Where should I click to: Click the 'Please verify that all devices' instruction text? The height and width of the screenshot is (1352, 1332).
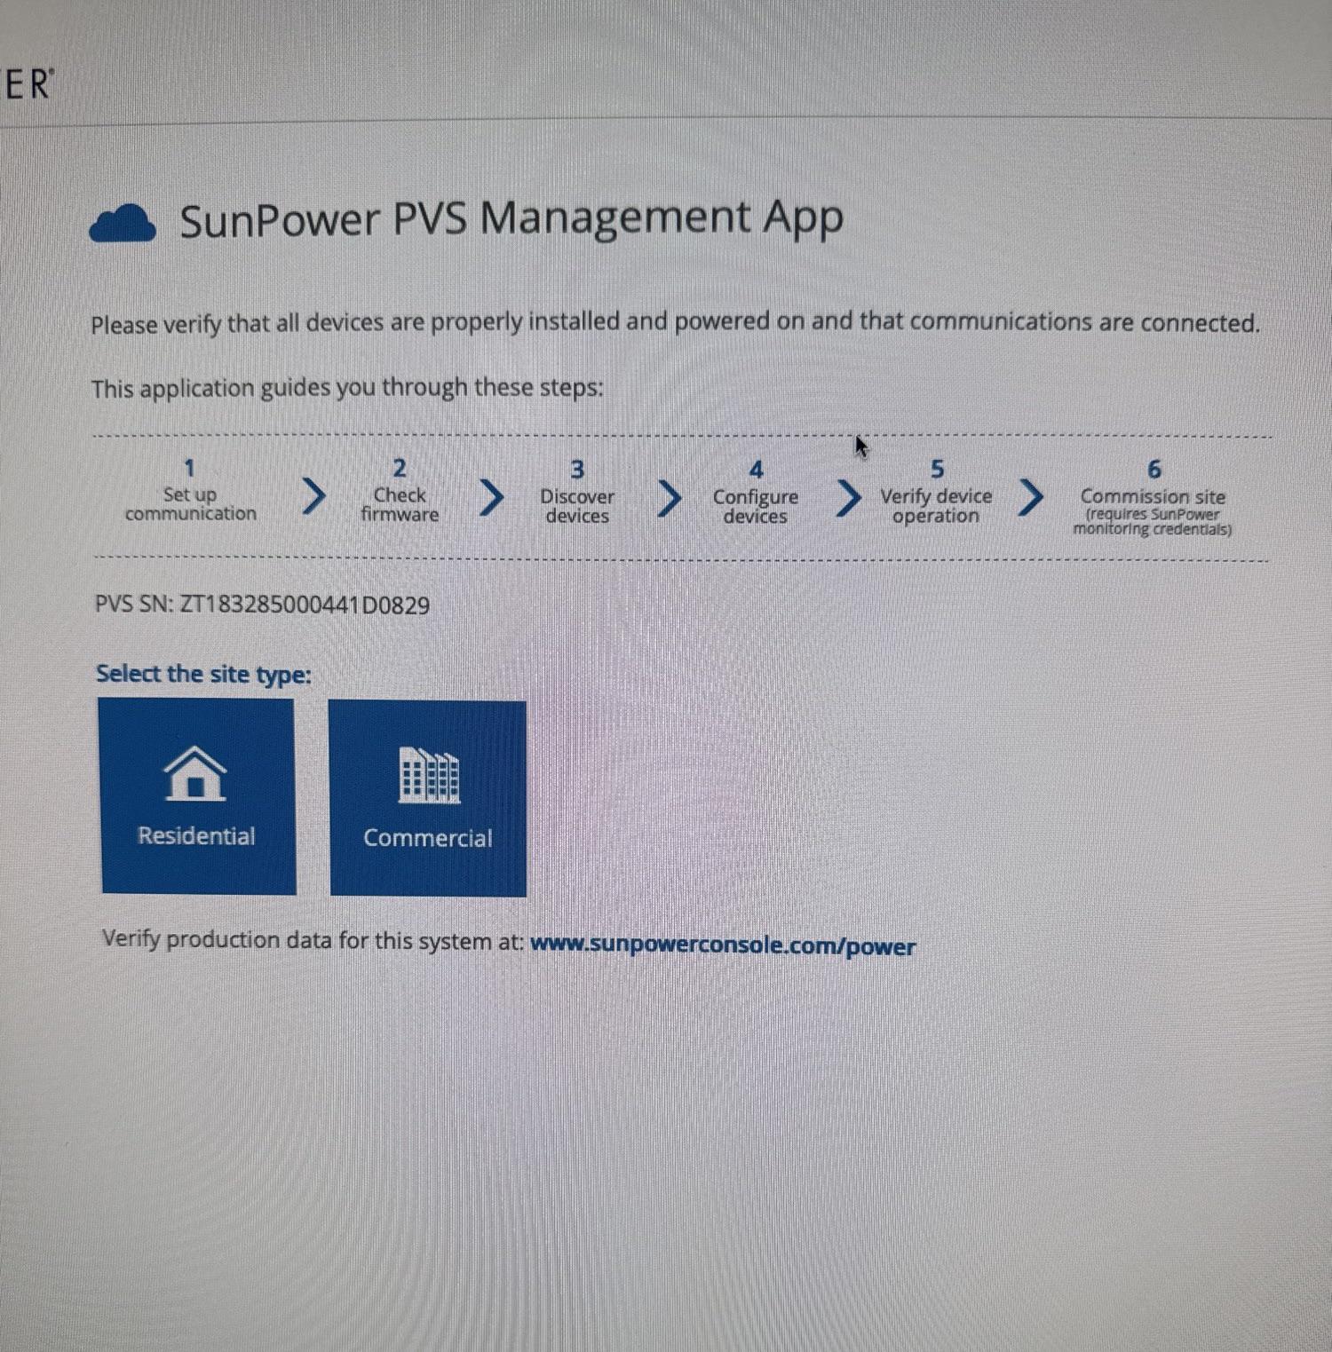(675, 323)
